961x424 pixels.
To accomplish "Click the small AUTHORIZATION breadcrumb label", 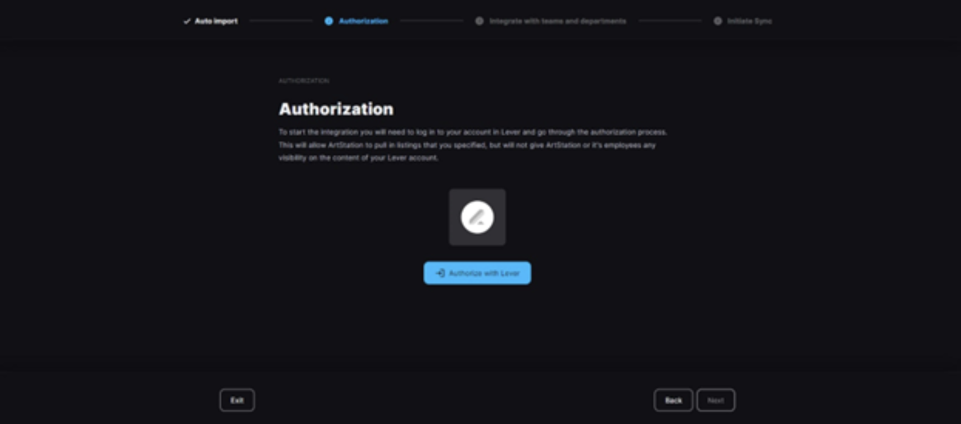I will [304, 81].
